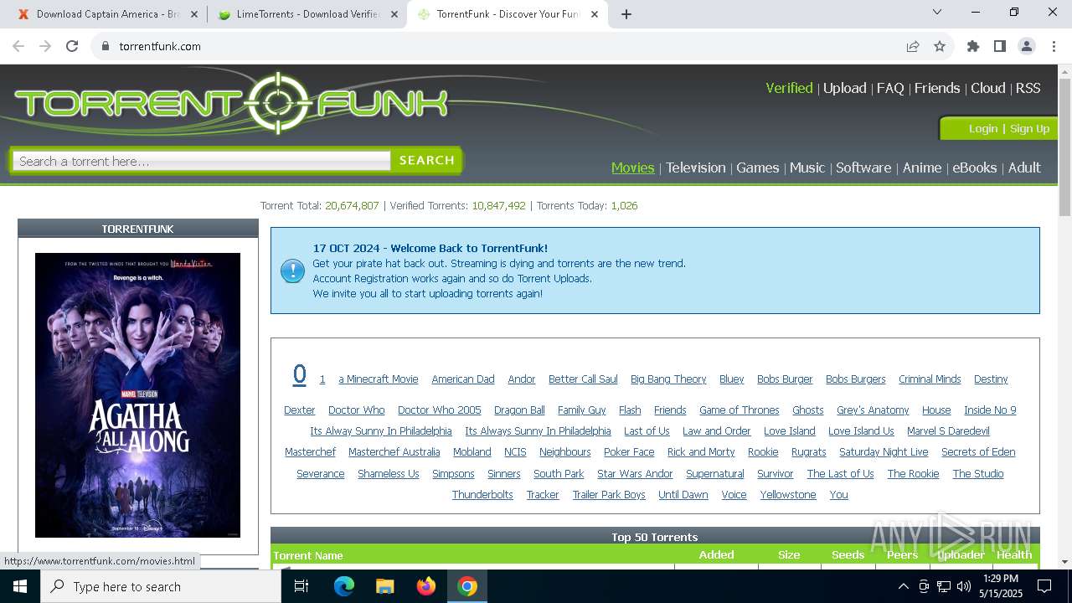Click the Login link
This screenshot has height=603, width=1072.
click(x=983, y=128)
